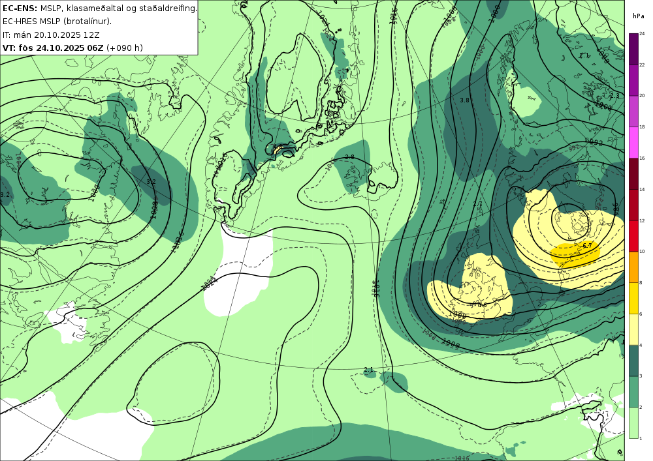Image resolution: width=653 pixels, height=461 pixels.
Task: Click the '4.6' spread value label
Action: tap(483, 305)
